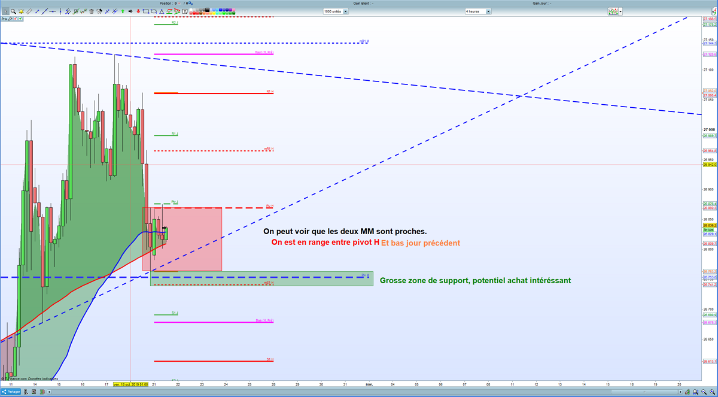Click the scrollbar's left arrow button
This screenshot has width=718, height=397.
[49, 392]
